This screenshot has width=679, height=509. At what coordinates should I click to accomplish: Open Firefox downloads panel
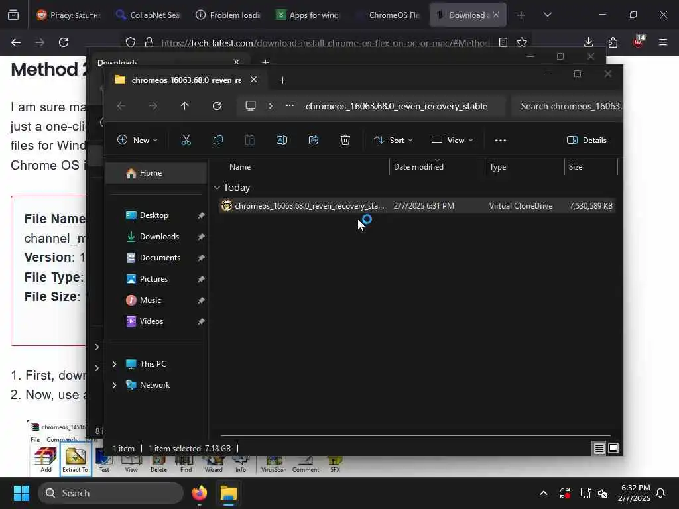[588, 42]
